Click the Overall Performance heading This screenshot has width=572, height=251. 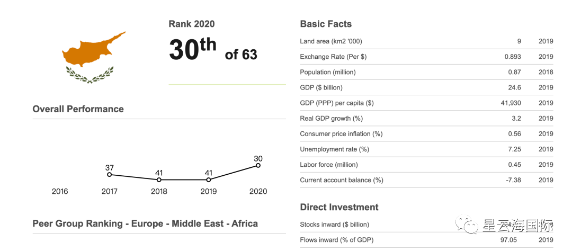[78, 109]
